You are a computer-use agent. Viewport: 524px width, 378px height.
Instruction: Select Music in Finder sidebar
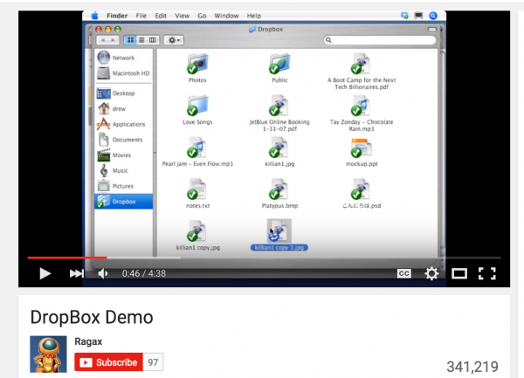124,170
